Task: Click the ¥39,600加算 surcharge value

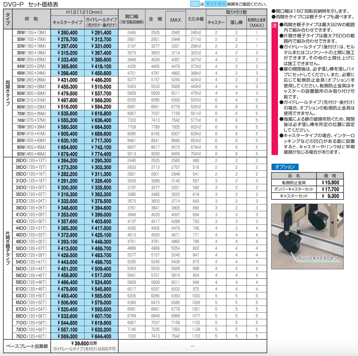Action: (84, 343)
